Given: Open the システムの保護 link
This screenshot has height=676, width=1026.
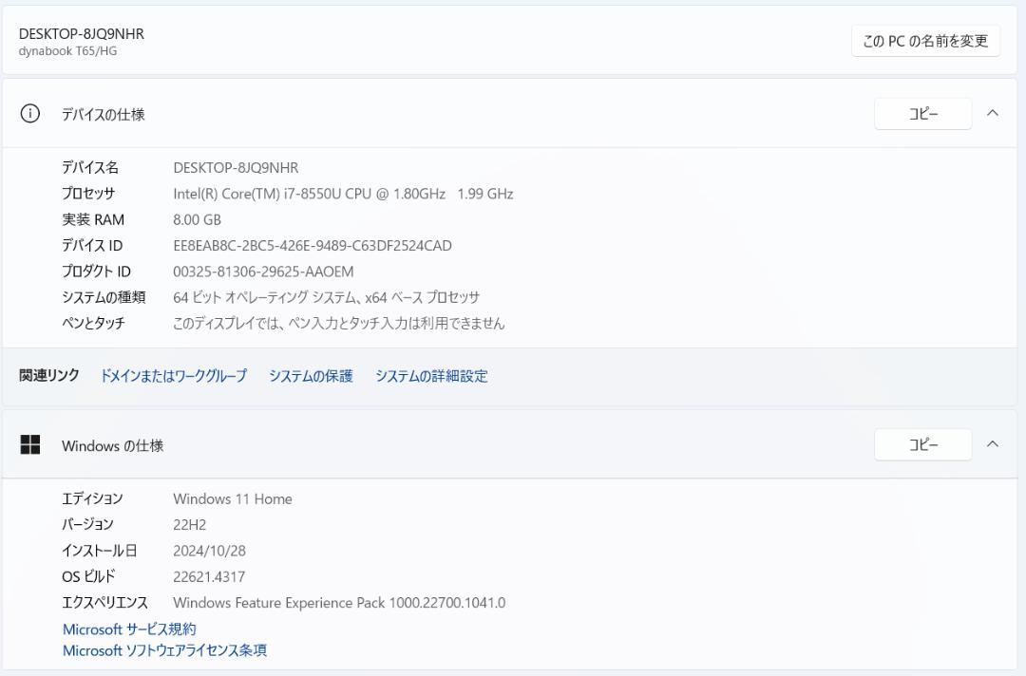Looking at the screenshot, I should [x=311, y=376].
